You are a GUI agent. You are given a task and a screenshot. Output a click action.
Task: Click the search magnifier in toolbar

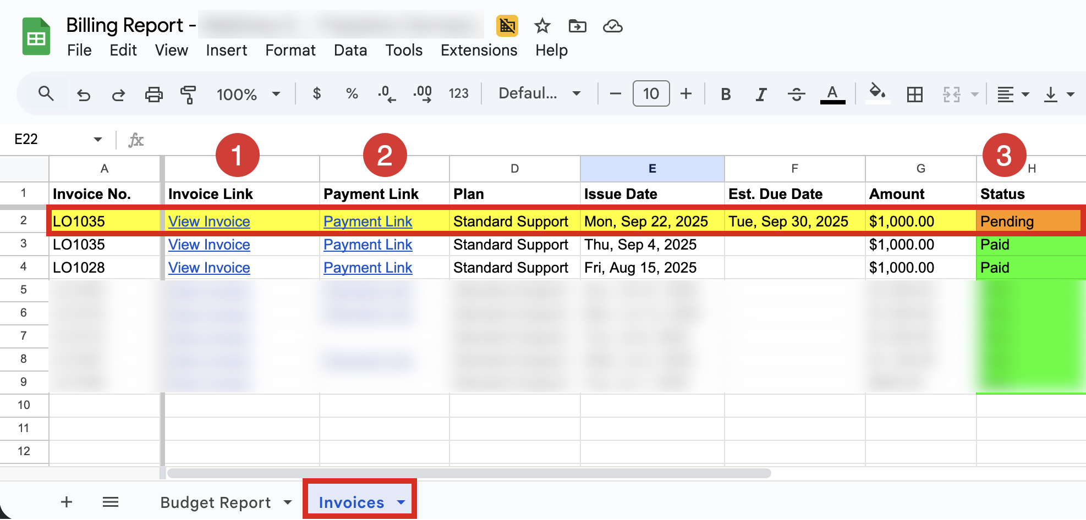pyautogui.click(x=46, y=94)
